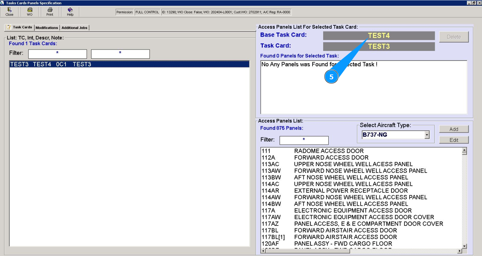482x256 pixels.
Task: Click the Access Panels List Filter field
Action: 304,140
